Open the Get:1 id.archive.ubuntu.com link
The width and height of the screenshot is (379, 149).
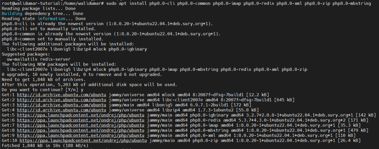(x=61, y=94)
